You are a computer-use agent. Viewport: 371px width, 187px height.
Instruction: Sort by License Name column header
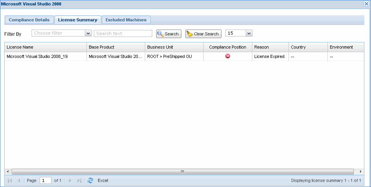tap(45, 47)
